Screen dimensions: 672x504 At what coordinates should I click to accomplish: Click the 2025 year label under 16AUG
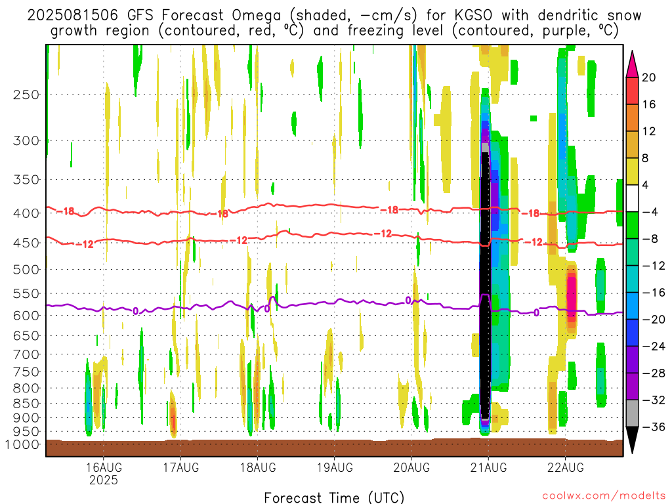(x=103, y=480)
